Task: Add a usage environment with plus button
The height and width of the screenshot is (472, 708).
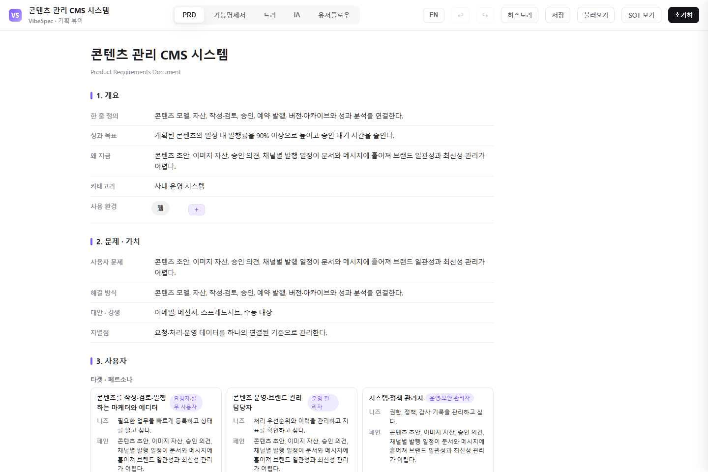Action: click(x=197, y=209)
